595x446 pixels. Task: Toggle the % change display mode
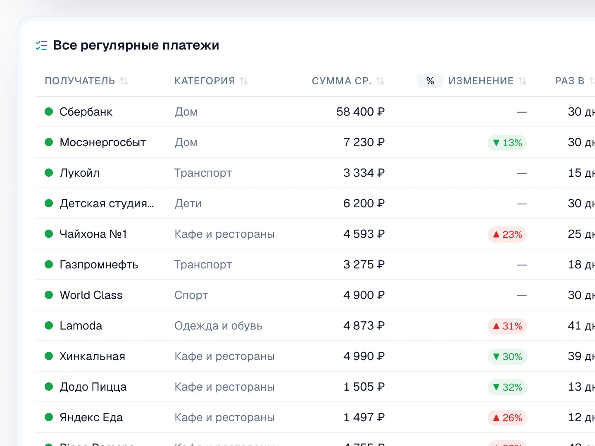tap(430, 81)
